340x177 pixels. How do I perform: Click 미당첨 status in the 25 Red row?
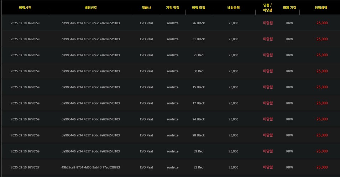[x=268, y=55]
